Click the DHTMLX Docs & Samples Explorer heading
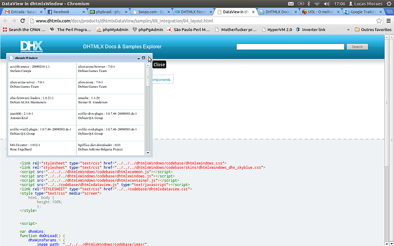 [122, 46]
